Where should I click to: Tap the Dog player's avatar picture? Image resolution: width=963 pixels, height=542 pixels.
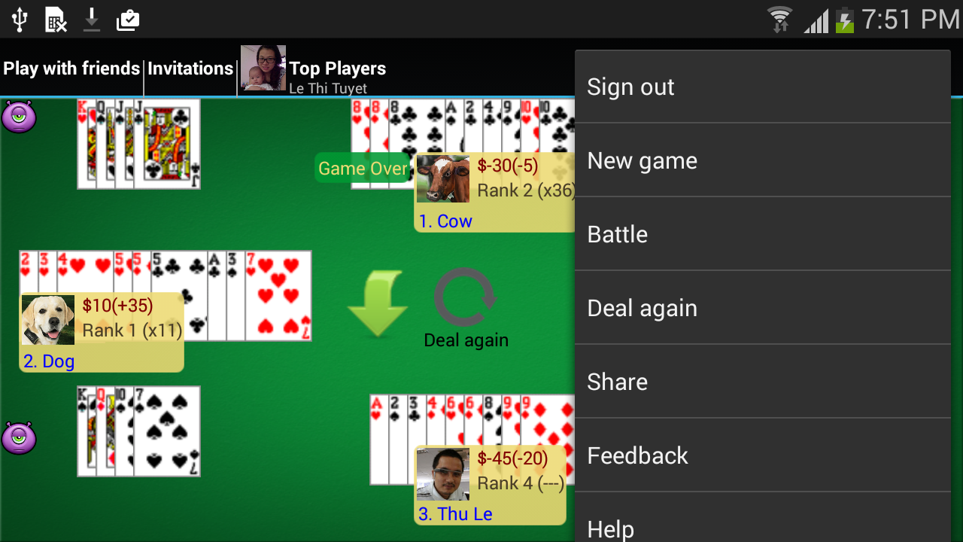(x=48, y=320)
